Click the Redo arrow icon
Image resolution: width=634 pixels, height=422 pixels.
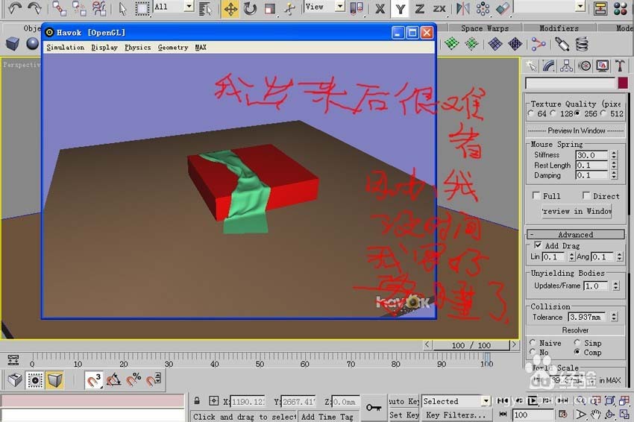[x=35, y=7]
